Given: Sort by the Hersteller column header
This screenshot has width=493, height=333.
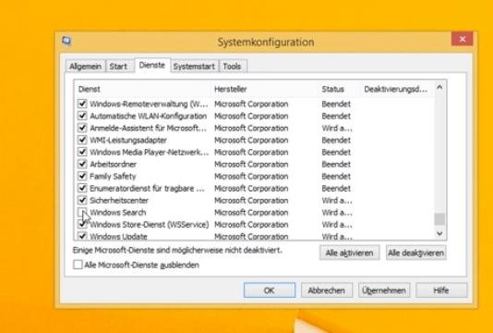Looking at the screenshot, I should pos(265,89).
